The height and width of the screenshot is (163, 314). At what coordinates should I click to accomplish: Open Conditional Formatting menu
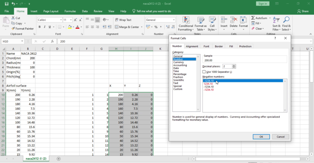[186, 24]
